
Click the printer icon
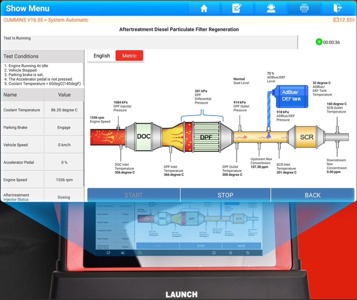coord(304,8)
